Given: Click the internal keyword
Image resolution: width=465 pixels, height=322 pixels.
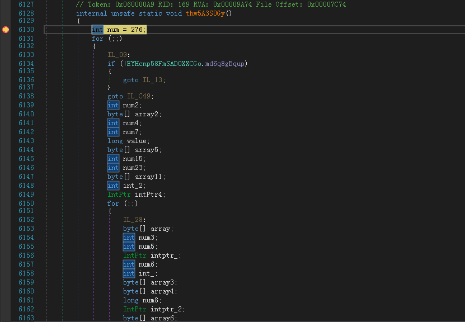Looking at the screenshot, I should coord(92,13).
